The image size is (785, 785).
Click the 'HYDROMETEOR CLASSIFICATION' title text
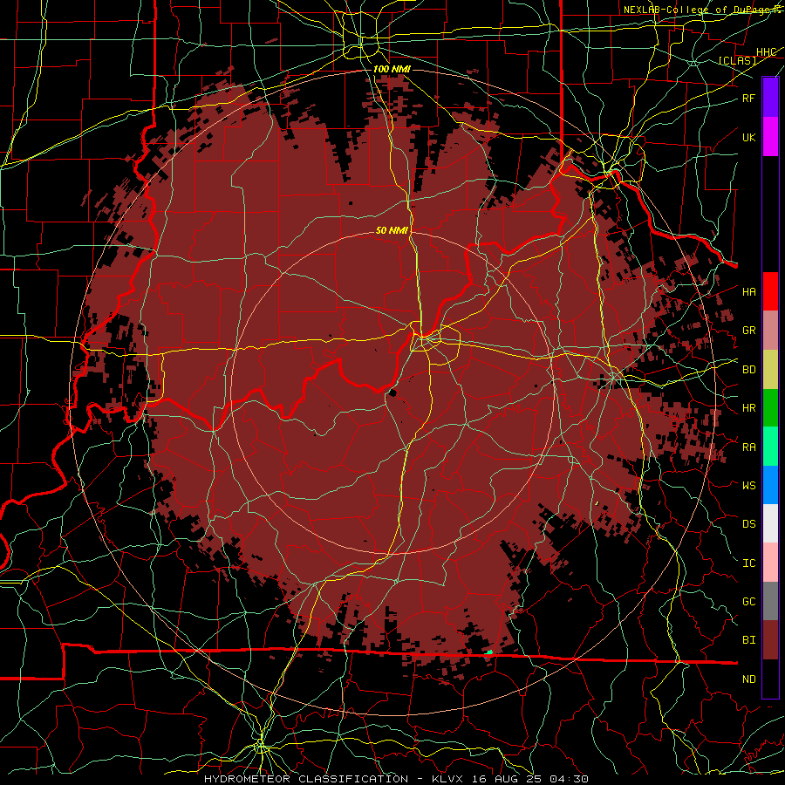306,779
